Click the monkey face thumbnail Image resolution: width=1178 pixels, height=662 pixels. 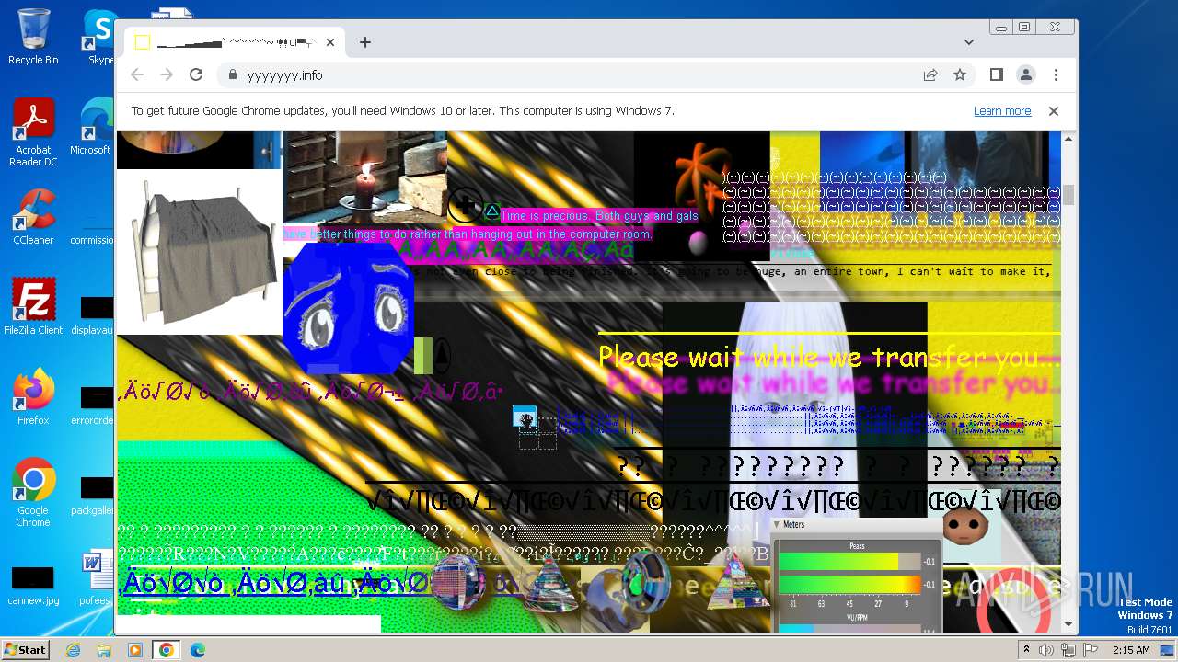click(x=964, y=527)
